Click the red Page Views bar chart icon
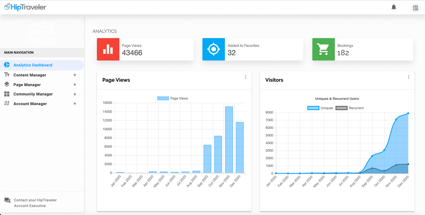Image resolution: width=425 pixels, height=215 pixels. 108,49
